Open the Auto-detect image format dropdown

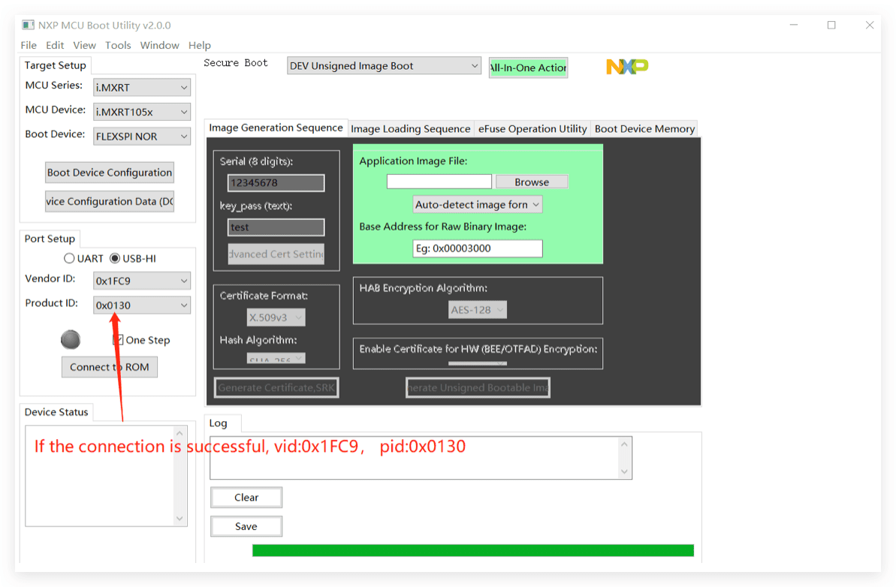click(x=477, y=204)
